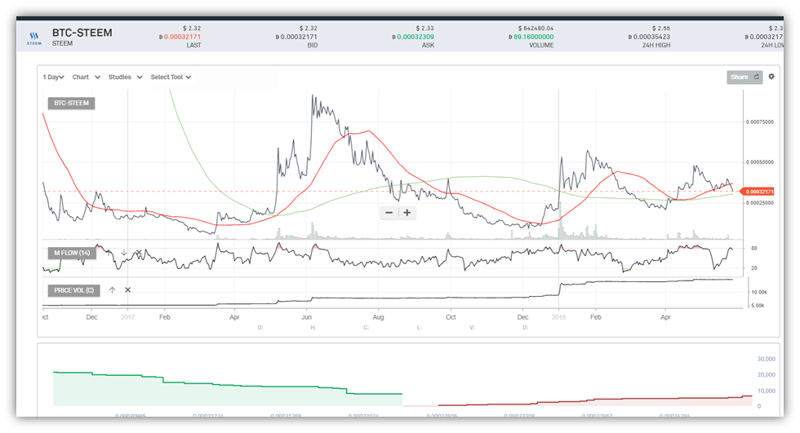Select the PRICE VOL (C) study label
The width and height of the screenshot is (800, 433).
pyautogui.click(x=74, y=289)
